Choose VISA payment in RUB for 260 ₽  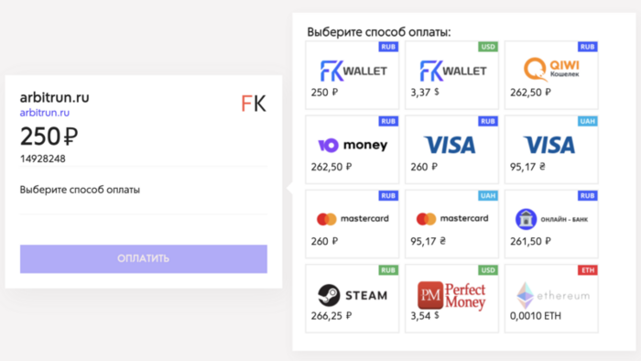[x=451, y=149]
